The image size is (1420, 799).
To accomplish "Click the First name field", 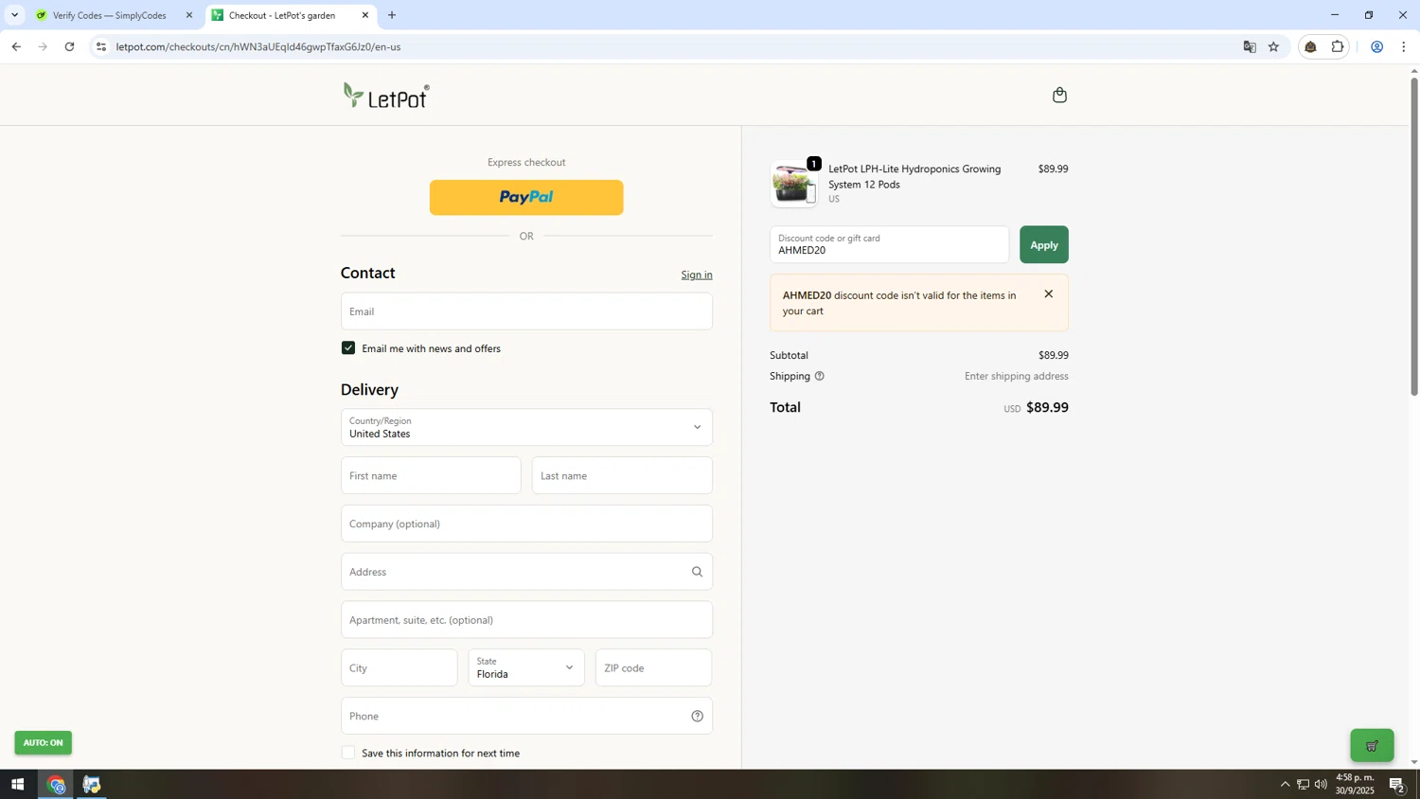I will pos(431,475).
